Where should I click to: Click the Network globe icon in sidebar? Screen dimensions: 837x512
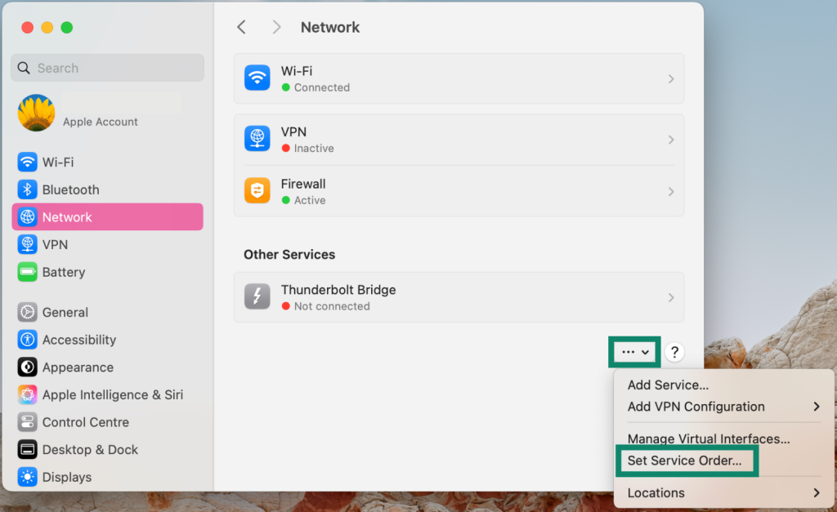click(26, 216)
